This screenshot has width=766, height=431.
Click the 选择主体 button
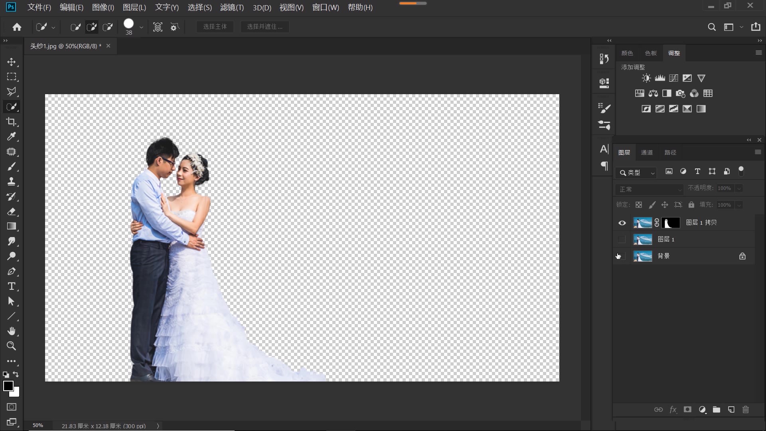[215, 27]
